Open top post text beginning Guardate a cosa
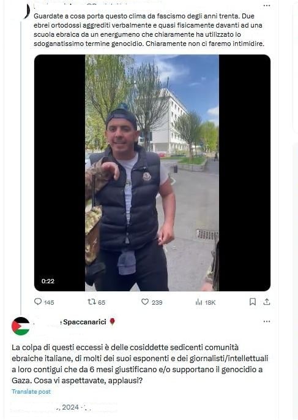Viewport: 298px width, 420px height. 149,29
